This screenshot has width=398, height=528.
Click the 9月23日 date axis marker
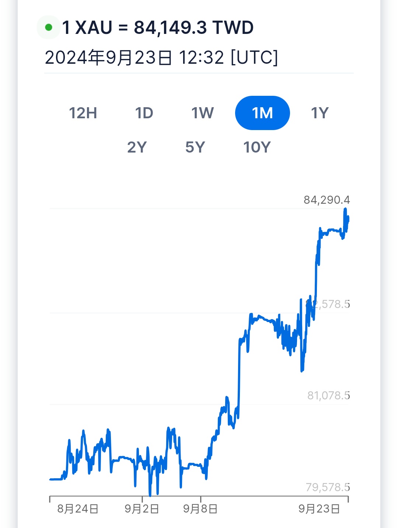(x=319, y=509)
